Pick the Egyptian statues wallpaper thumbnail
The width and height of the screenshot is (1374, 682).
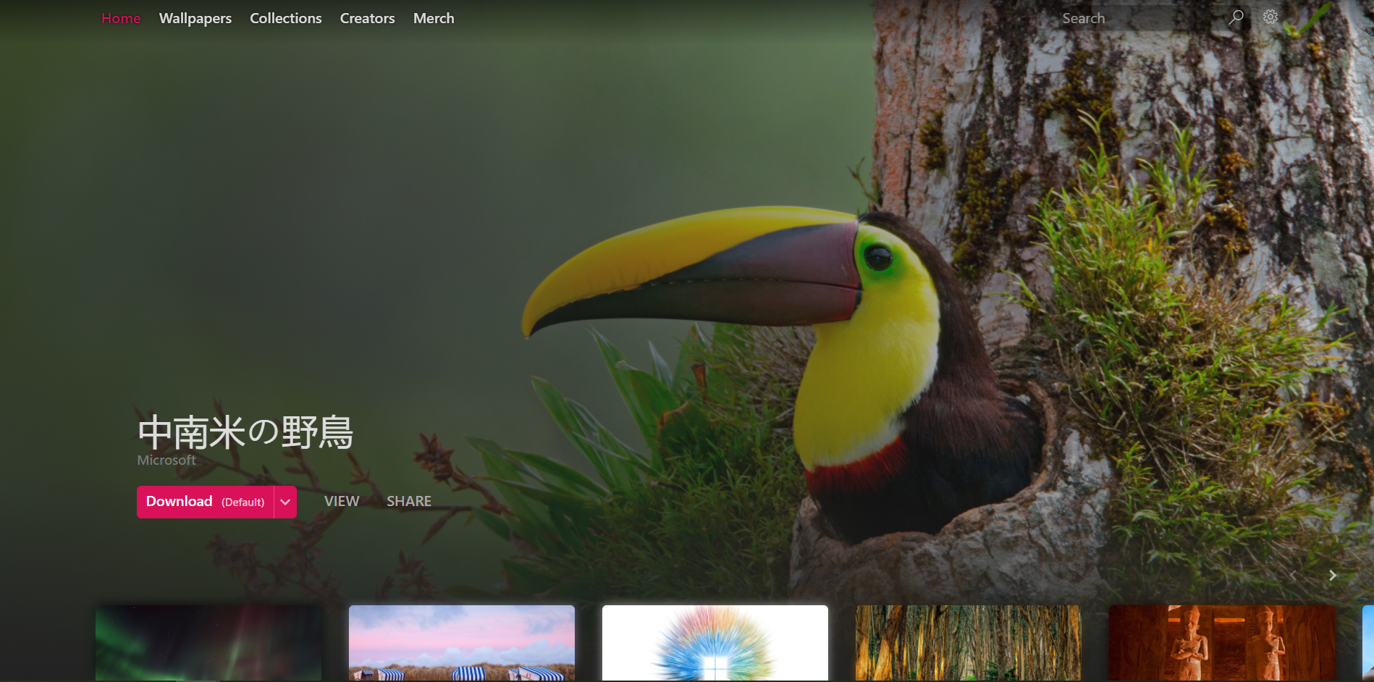1221,643
